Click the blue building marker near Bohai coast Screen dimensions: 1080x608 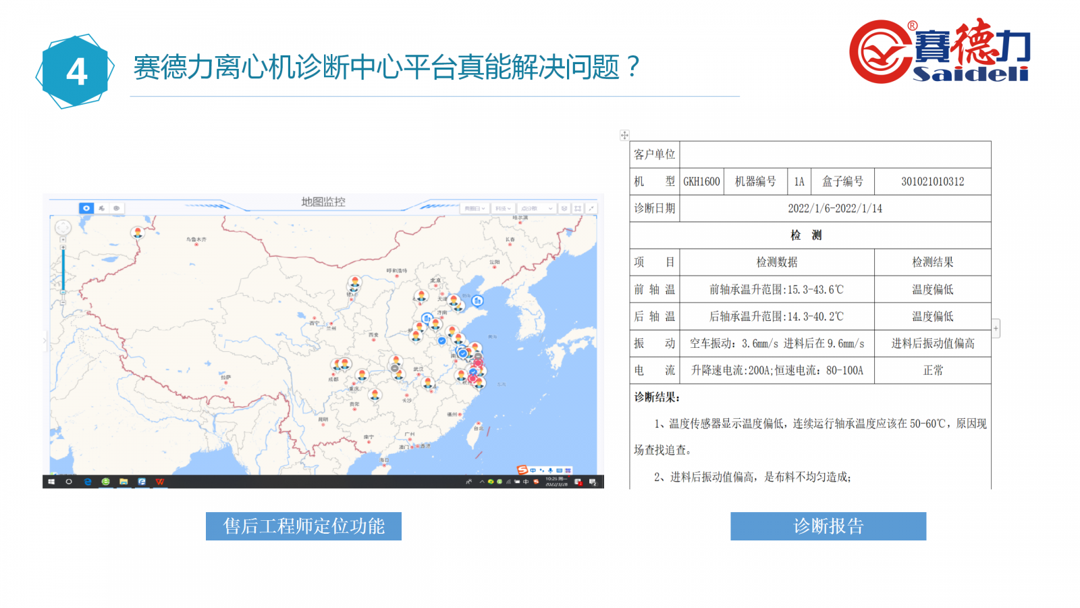point(477,300)
